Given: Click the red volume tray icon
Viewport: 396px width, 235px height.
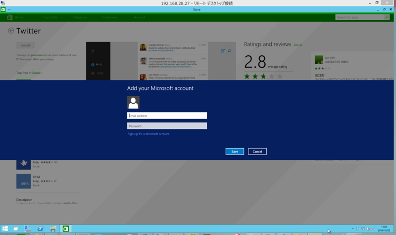Looking at the screenshot, I should [x=368, y=229].
